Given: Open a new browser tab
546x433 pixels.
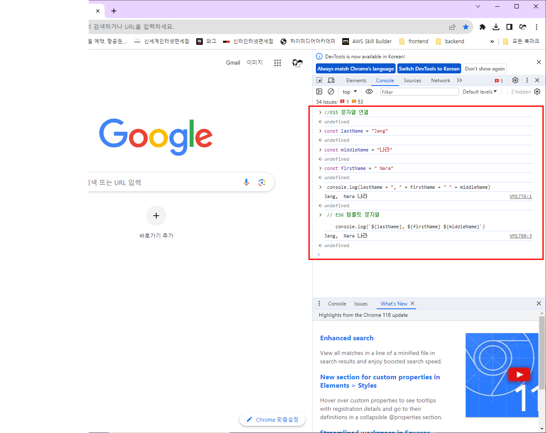Looking at the screenshot, I should (114, 11).
